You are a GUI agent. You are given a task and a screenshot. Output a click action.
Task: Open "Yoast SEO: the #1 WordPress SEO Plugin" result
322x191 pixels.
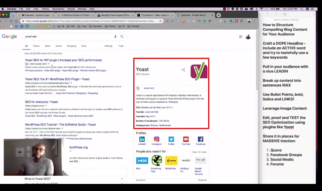(x=57, y=79)
